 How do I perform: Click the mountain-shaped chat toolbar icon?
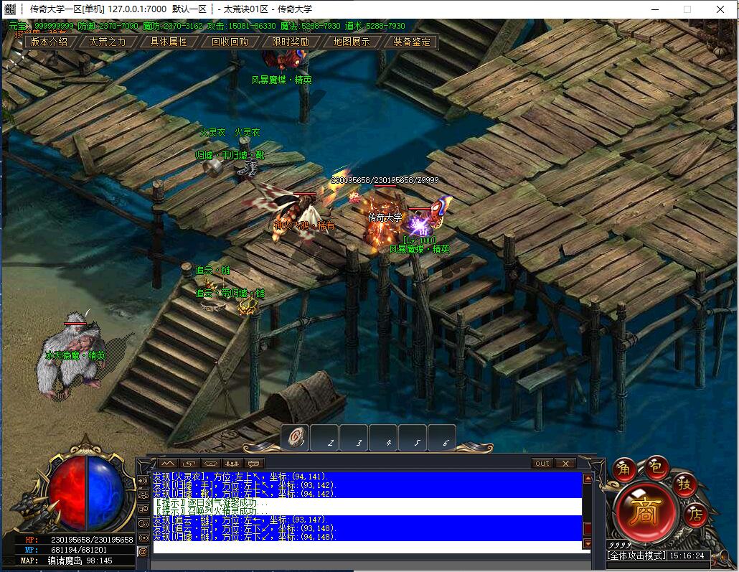[x=168, y=464]
